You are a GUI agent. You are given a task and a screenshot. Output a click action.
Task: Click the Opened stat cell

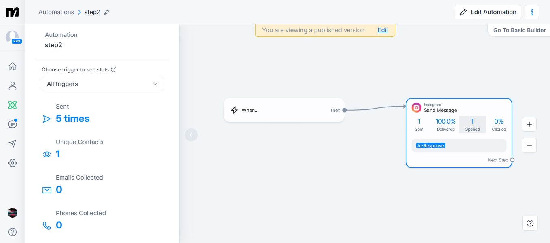[472, 125]
